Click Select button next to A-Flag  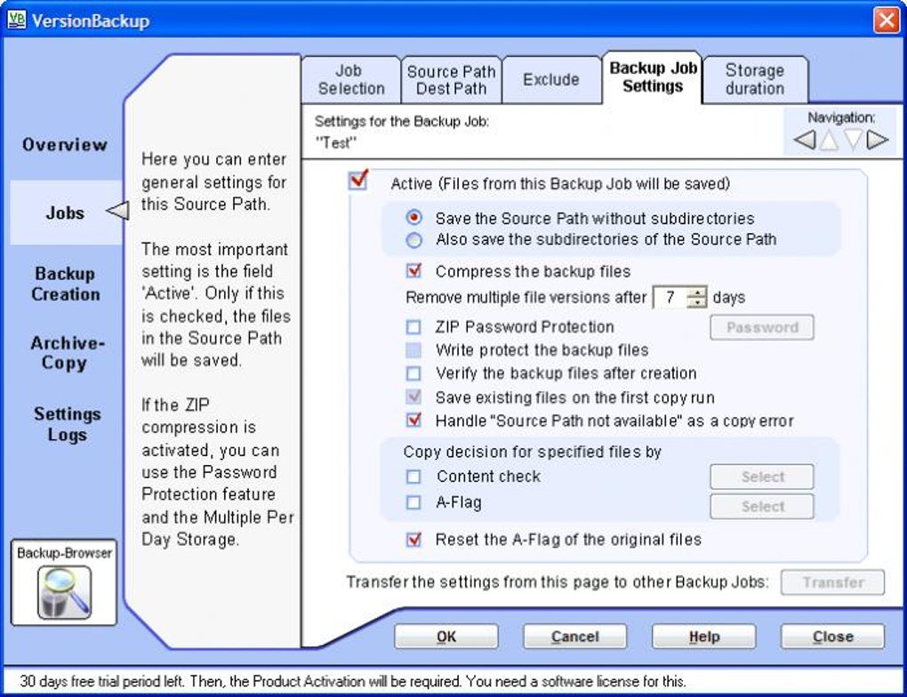tap(762, 507)
